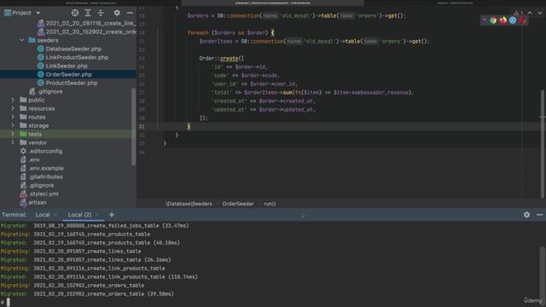Switch to the Local (2) terminal tab
546x307 pixels.
tap(79, 215)
